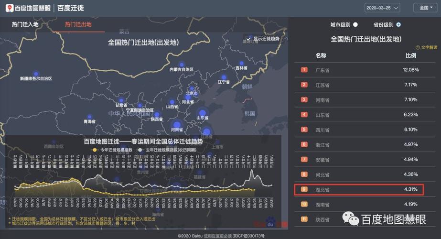
Task: Click the 比例 column header
Action: point(410,55)
